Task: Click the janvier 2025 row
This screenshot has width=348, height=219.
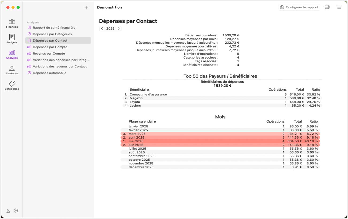Action: [220, 126]
